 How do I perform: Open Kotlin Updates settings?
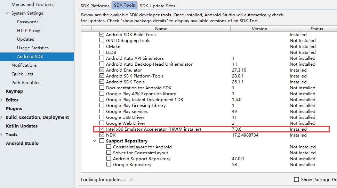point(22,126)
